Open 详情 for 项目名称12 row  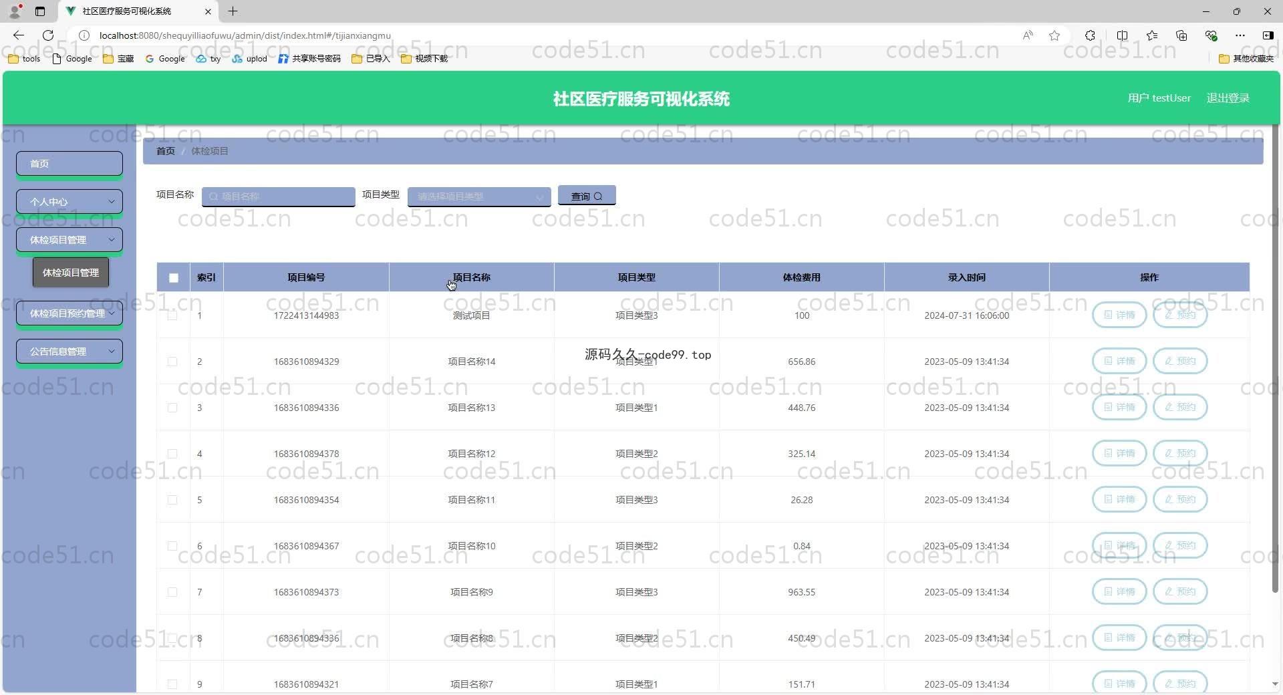coord(1119,453)
